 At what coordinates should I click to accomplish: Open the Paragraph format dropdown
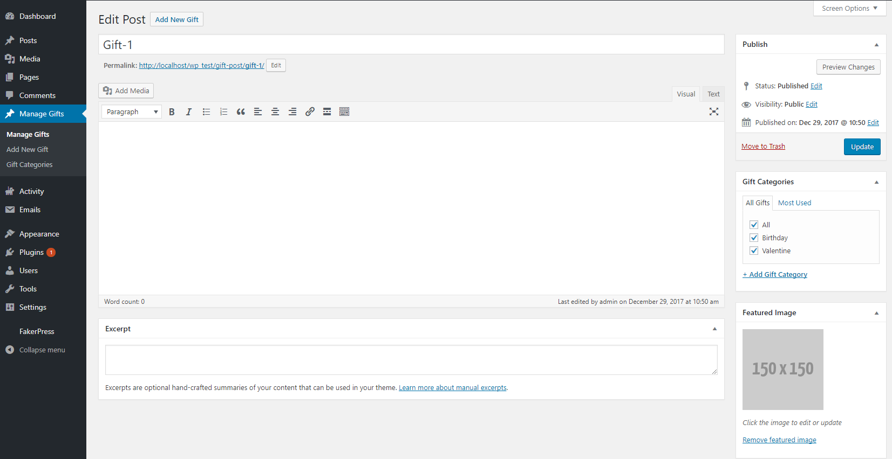pos(132,112)
